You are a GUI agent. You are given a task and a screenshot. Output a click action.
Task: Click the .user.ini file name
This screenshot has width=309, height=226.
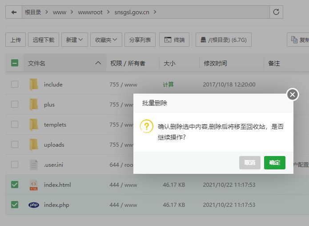(53, 165)
